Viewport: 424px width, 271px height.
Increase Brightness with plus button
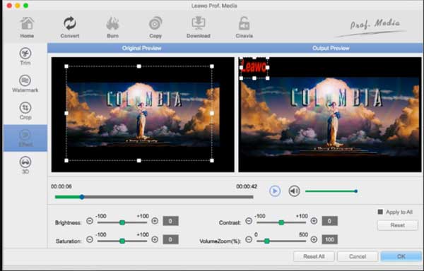pyautogui.click(x=155, y=221)
